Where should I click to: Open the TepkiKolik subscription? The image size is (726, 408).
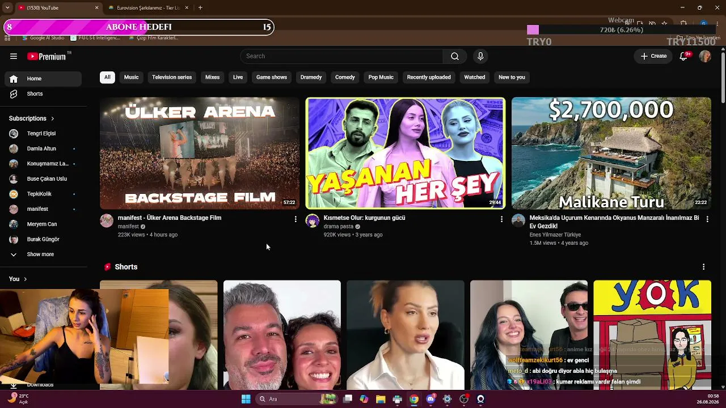tap(43, 194)
